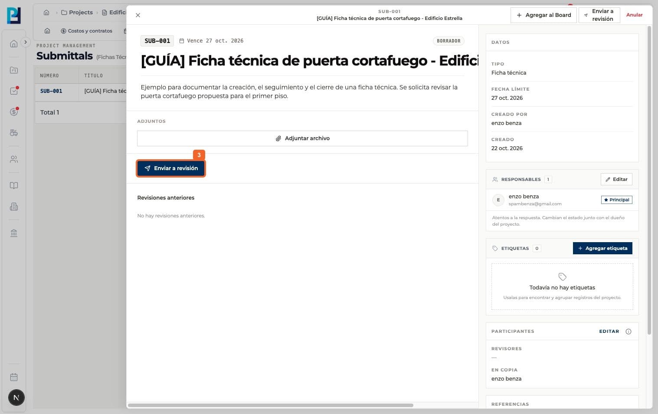Screen dimensions: 658x414
Task: Expand the sidebar with the chevron arrow
Action: (26, 42)
